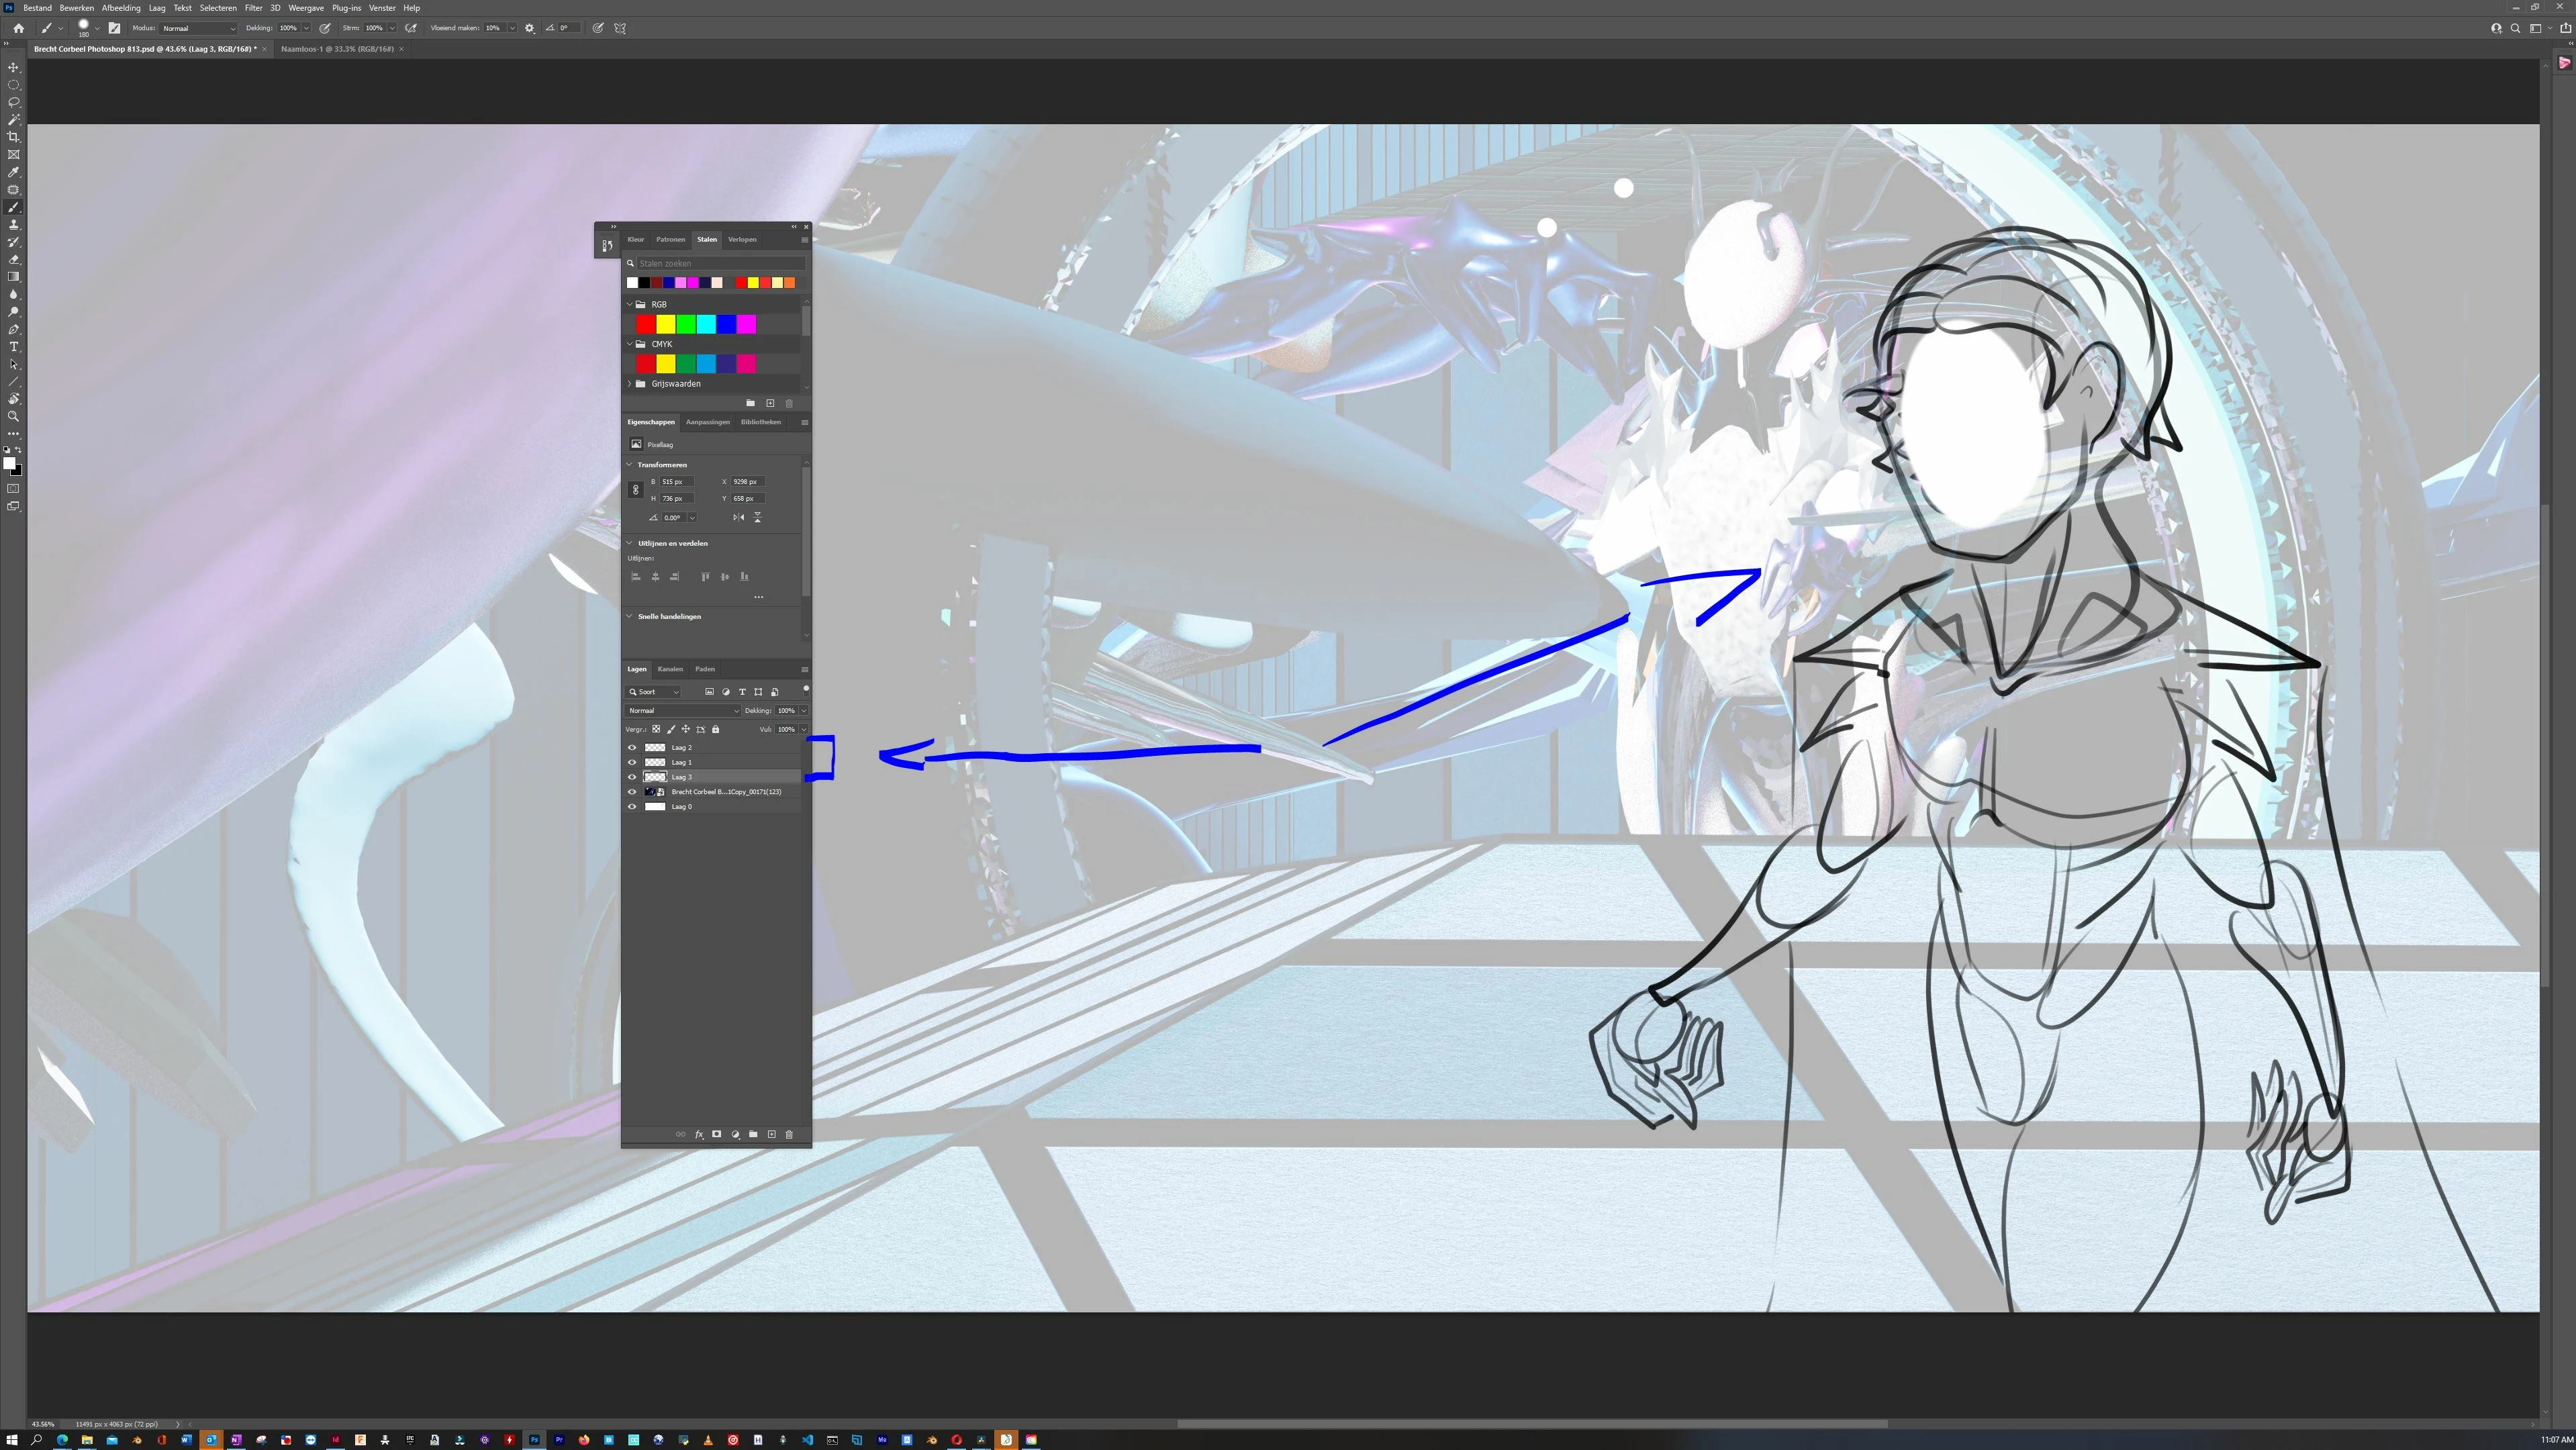Create new swatch in Stalen panel
Screen dimensions: 2576x1450
770,403
